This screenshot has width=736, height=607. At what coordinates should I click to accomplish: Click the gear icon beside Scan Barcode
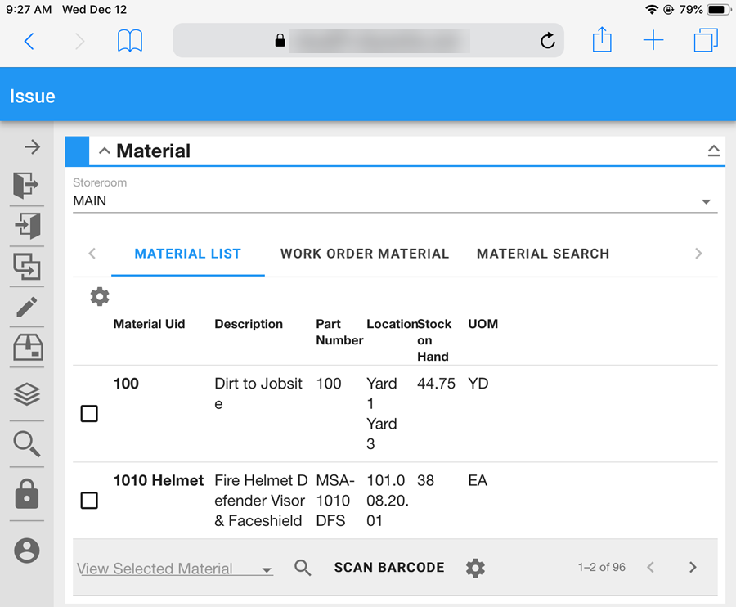(475, 568)
